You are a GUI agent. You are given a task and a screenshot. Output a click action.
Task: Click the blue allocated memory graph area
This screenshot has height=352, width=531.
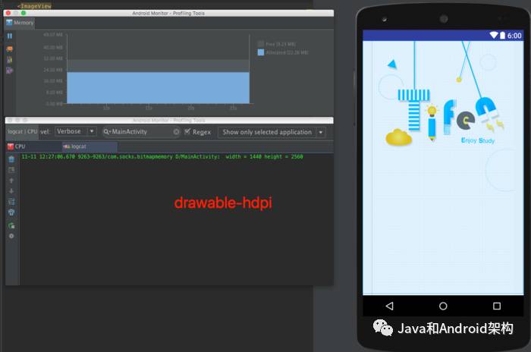[x=158, y=88]
